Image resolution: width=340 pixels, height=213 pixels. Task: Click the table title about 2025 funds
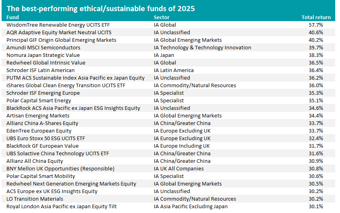101,8
